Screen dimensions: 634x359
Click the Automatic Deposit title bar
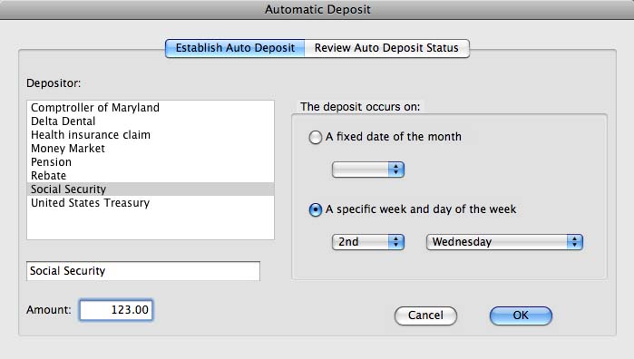317,10
